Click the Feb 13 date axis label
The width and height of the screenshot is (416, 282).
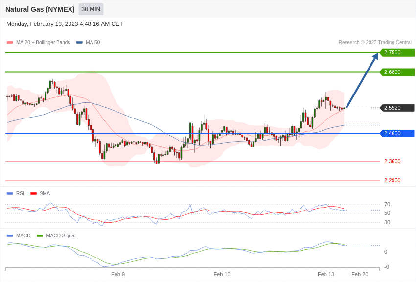pos(326,274)
